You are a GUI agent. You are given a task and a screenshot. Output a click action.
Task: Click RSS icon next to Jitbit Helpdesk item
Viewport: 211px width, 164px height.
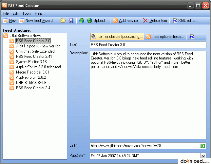12,46
